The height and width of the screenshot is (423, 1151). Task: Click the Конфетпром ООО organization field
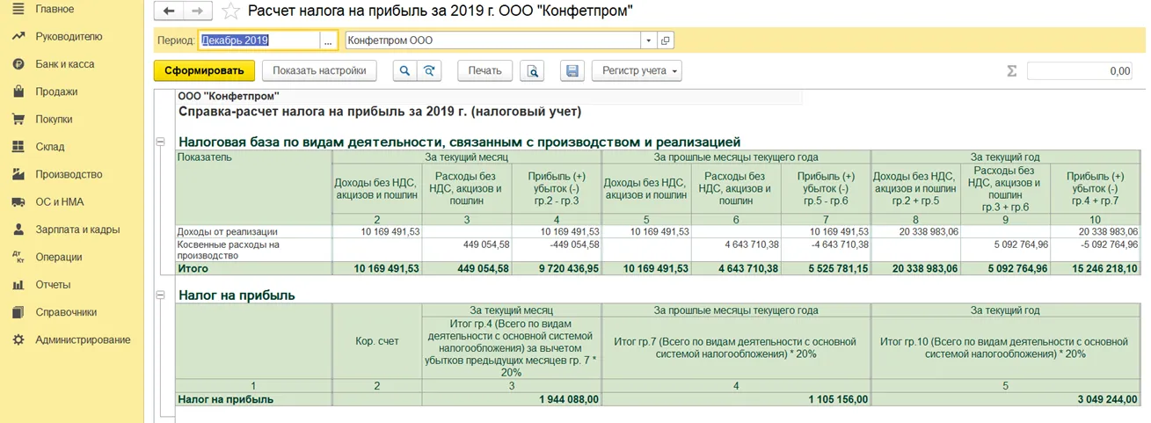pyautogui.click(x=493, y=40)
